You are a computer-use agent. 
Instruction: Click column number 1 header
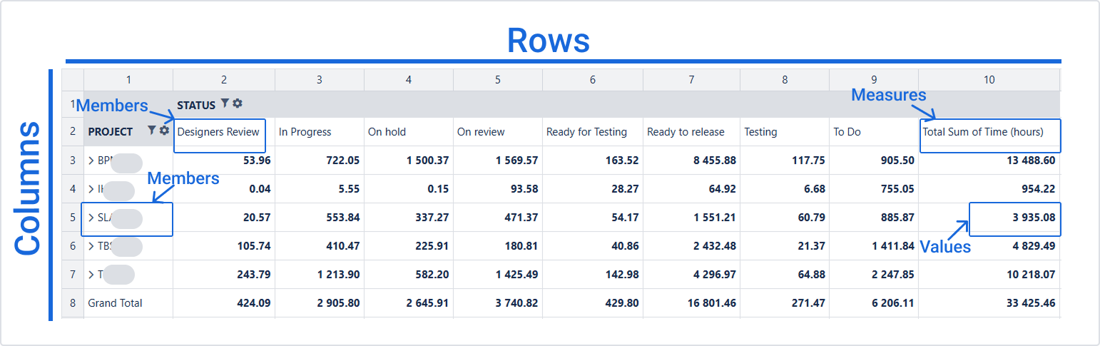tap(128, 80)
